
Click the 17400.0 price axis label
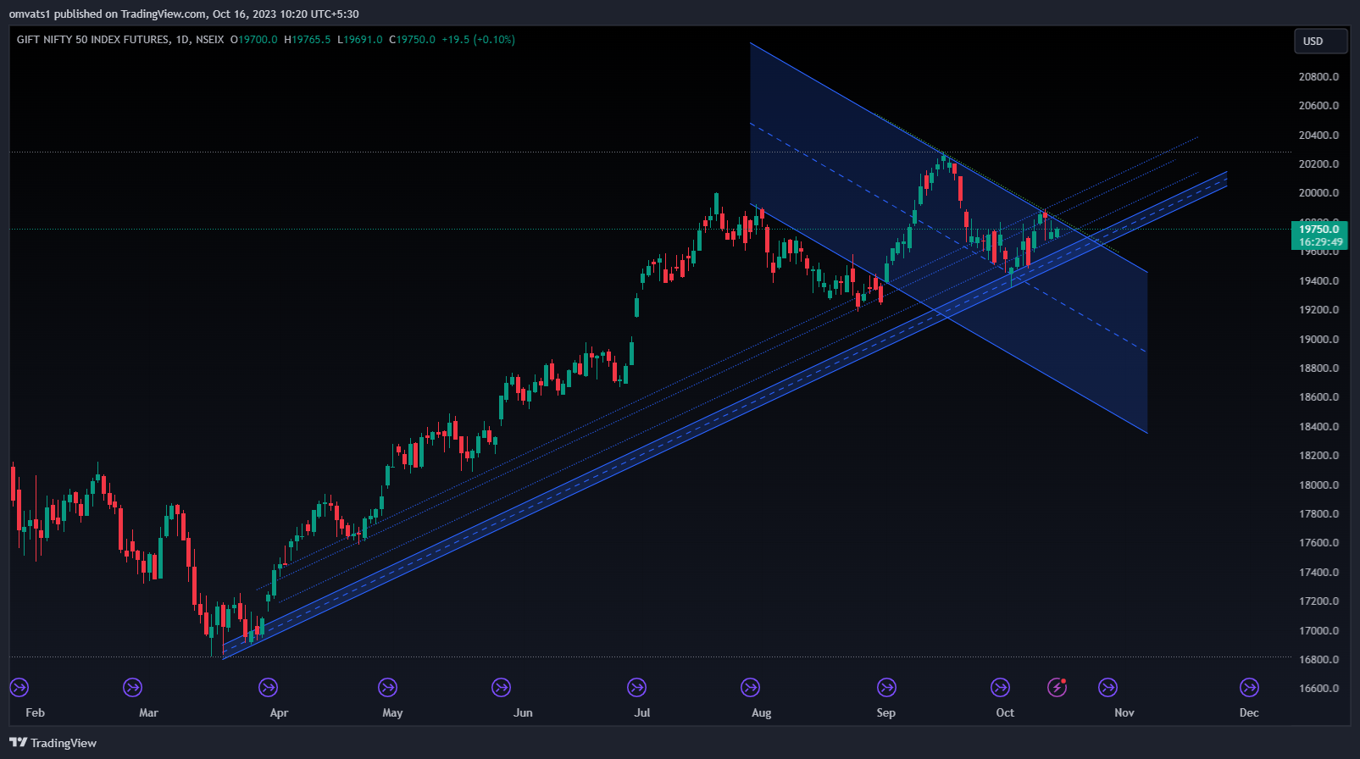click(1318, 573)
